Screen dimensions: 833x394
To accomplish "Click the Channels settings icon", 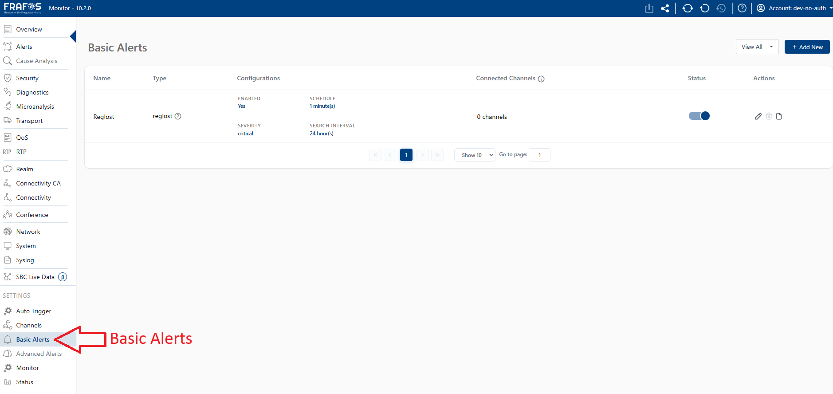I will [8, 325].
